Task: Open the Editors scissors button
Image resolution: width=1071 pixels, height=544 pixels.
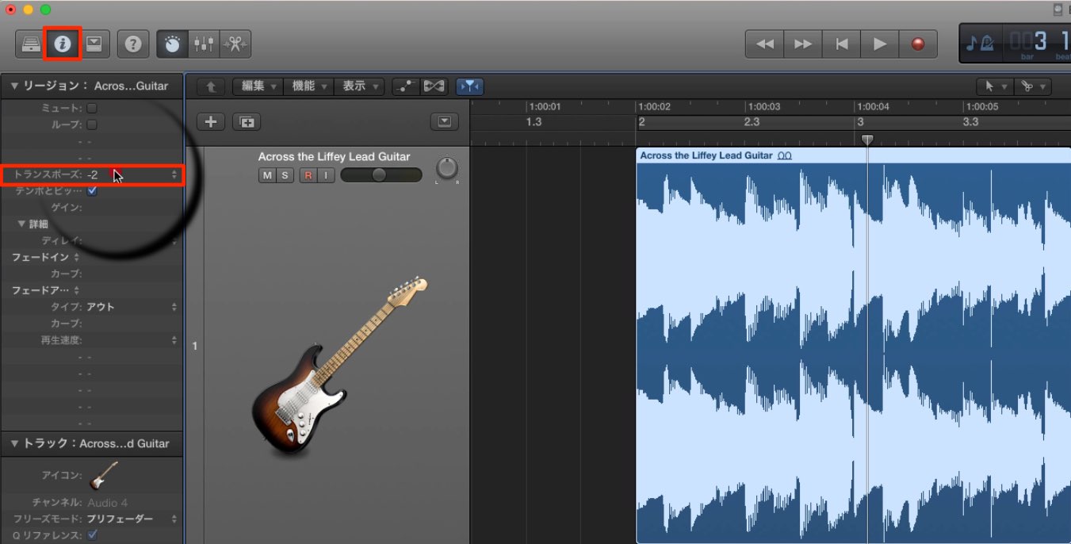Action: (x=235, y=44)
